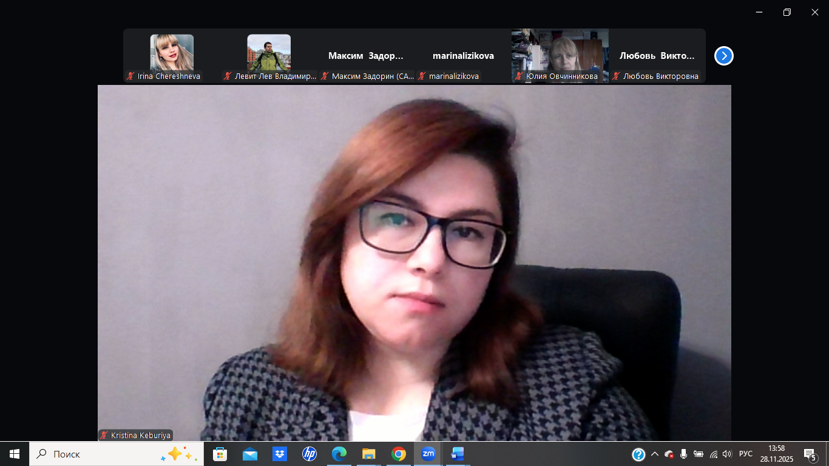Open the Windows Start menu
This screenshot has height=466, width=829.
click(x=15, y=454)
